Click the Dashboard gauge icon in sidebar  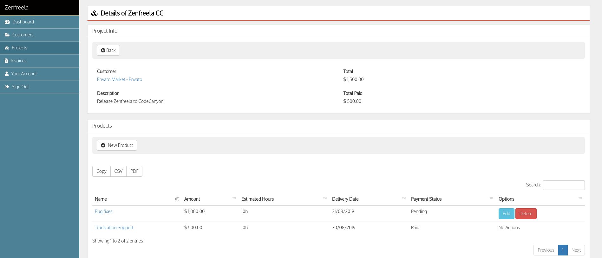click(x=7, y=22)
